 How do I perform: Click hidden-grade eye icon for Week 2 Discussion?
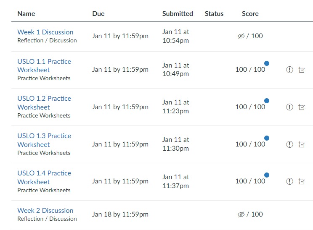[x=241, y=214]
